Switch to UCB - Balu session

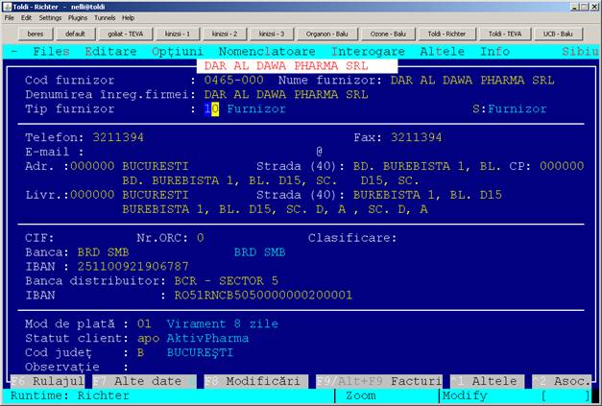[x=558, y=34]
